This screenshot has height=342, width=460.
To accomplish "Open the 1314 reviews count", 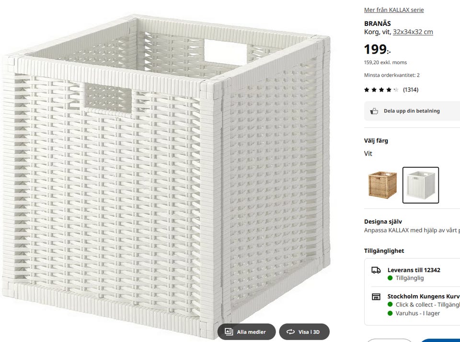I will click(x=411, y=90).
